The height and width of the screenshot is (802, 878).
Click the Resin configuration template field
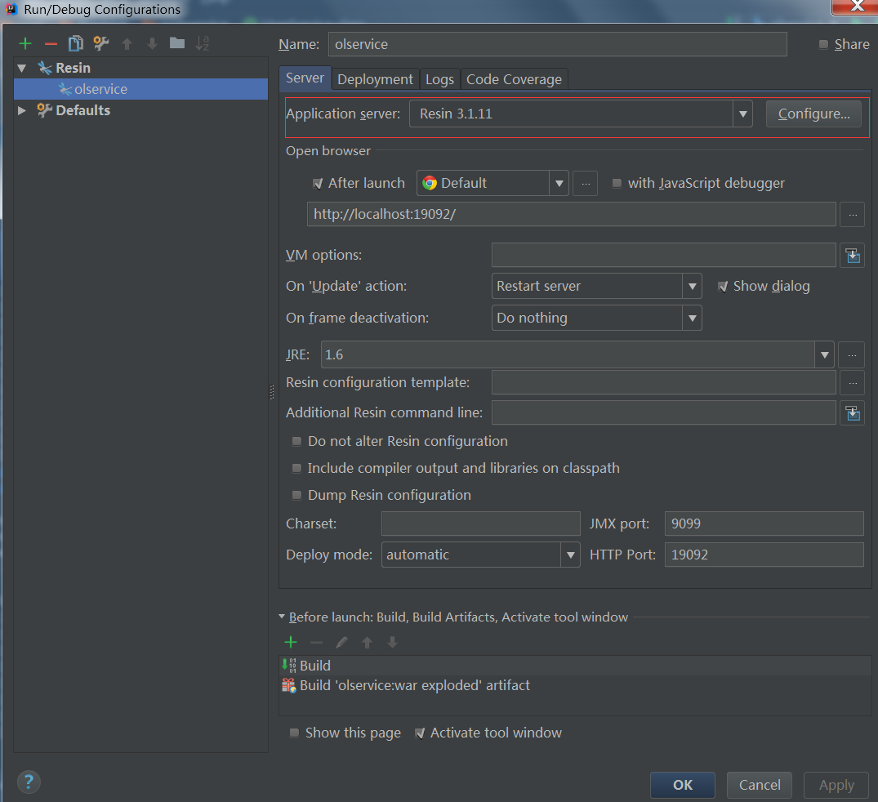(x=663, y=383)
